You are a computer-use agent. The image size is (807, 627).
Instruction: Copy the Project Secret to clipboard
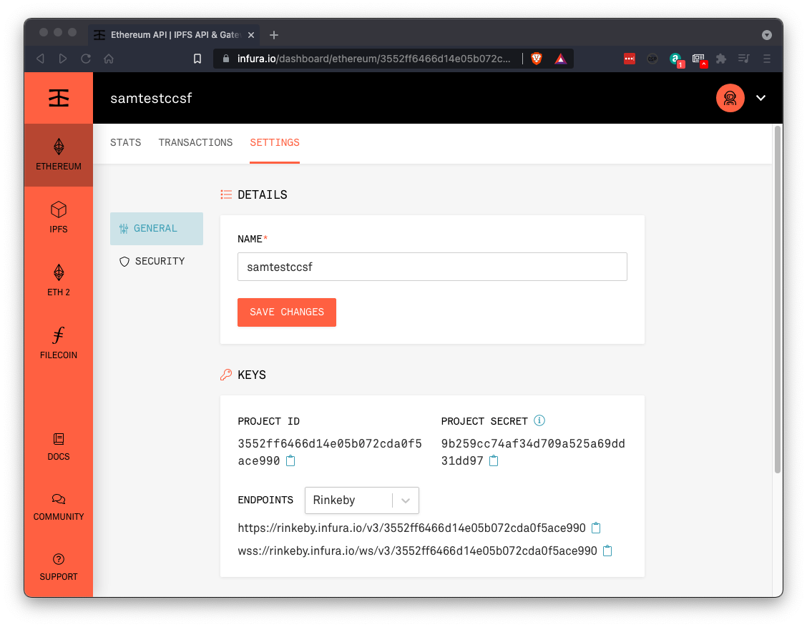tap(494, 461)
